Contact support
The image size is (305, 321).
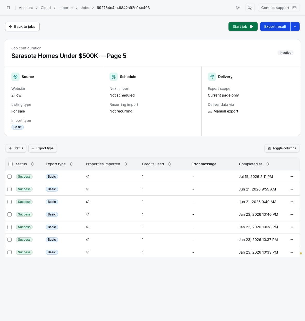tap(279, 8)
